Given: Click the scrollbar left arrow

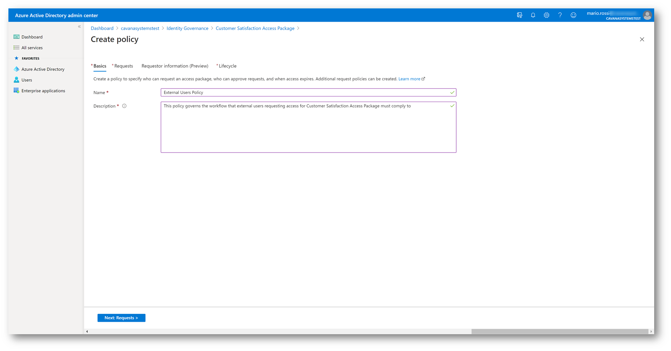Looking at the screenshot, I should pos(87,331).
